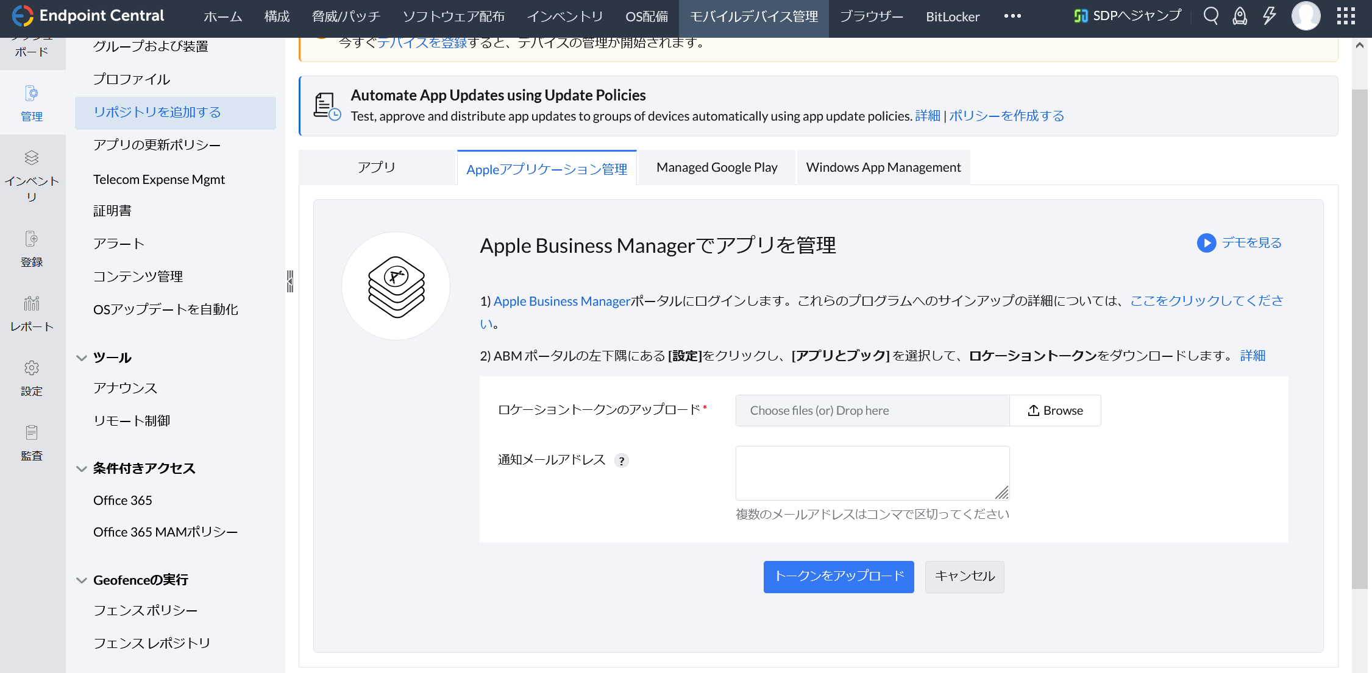Collapse the ツール section
1372x673 pixels.
82,358
